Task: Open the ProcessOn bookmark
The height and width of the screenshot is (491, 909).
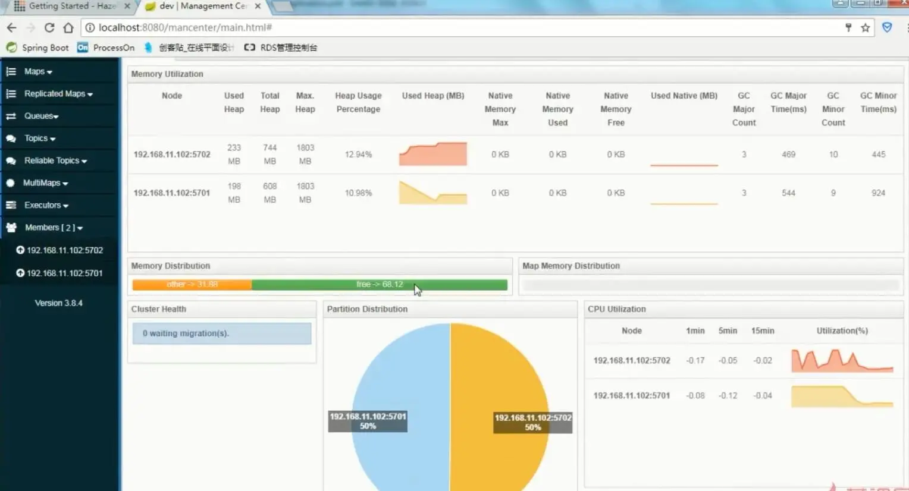Action: (106, 48)
